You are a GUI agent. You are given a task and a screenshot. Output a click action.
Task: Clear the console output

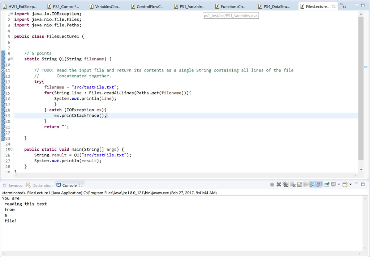pos(292,184)
